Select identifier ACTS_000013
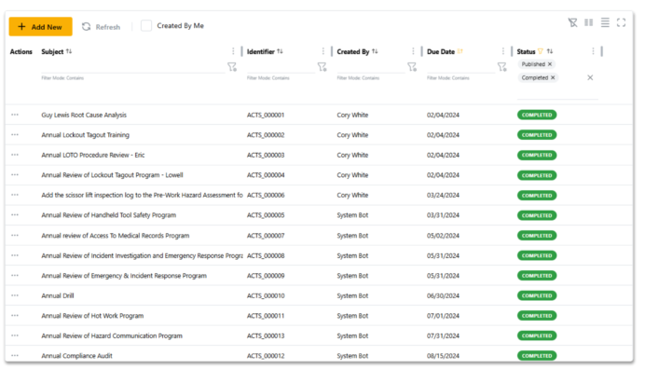 pyautogui.click(x=266, y=335)
